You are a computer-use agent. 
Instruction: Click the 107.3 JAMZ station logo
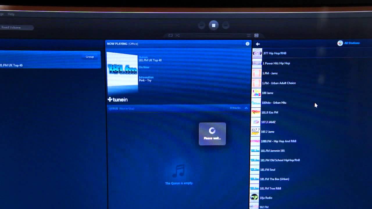pyautogui.click(x=255, y=122)
